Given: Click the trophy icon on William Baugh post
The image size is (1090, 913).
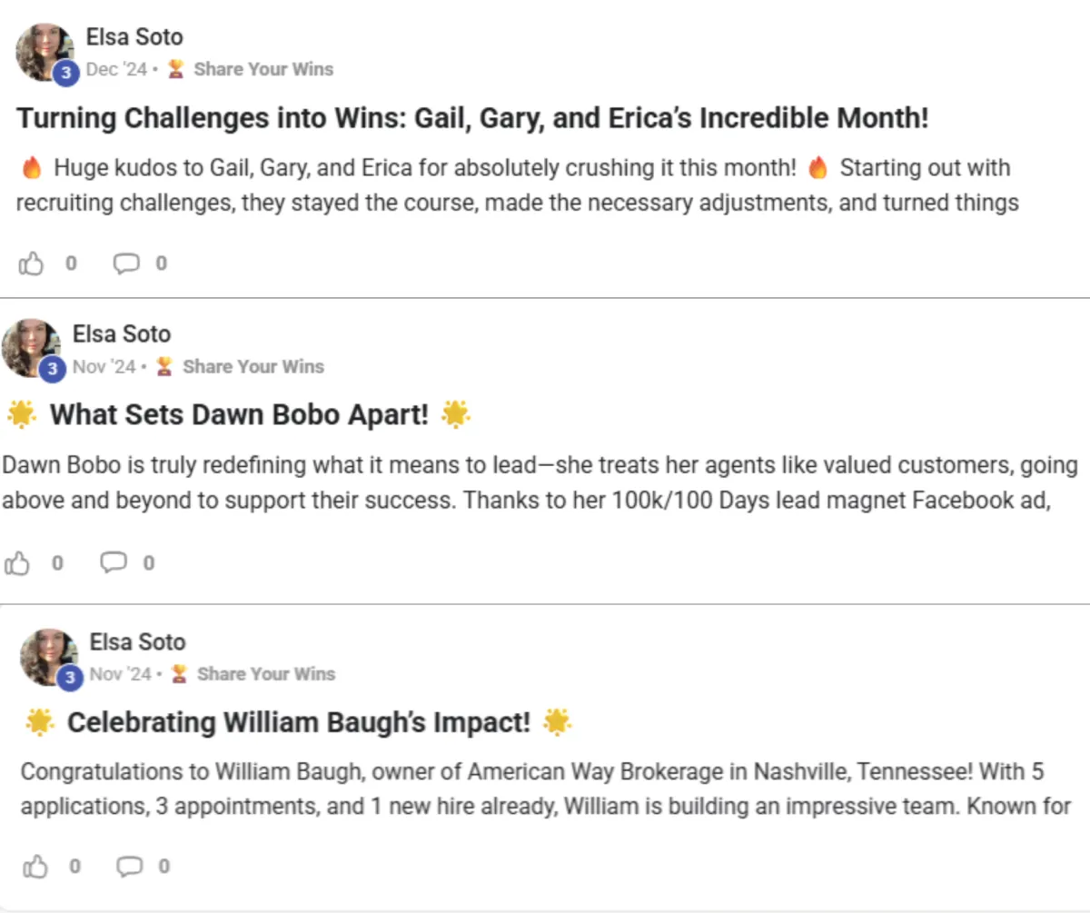Looking at the screenshot, I should tap(179, 674).
